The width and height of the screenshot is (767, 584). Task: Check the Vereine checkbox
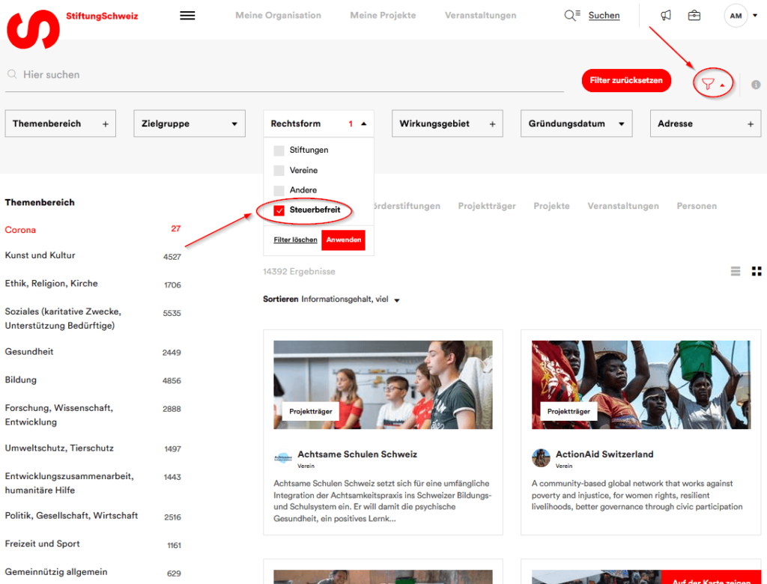point(279,171)
